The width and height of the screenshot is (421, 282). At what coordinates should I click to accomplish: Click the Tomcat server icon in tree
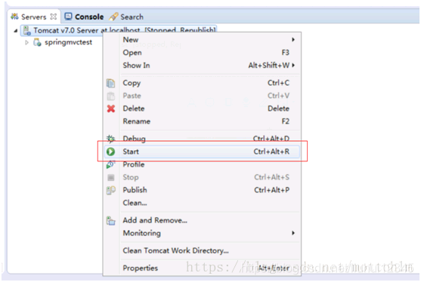(x=27, y=30)
